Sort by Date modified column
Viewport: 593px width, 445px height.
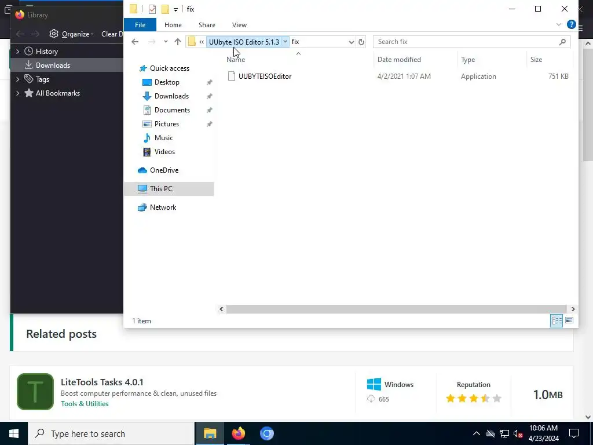399,60
